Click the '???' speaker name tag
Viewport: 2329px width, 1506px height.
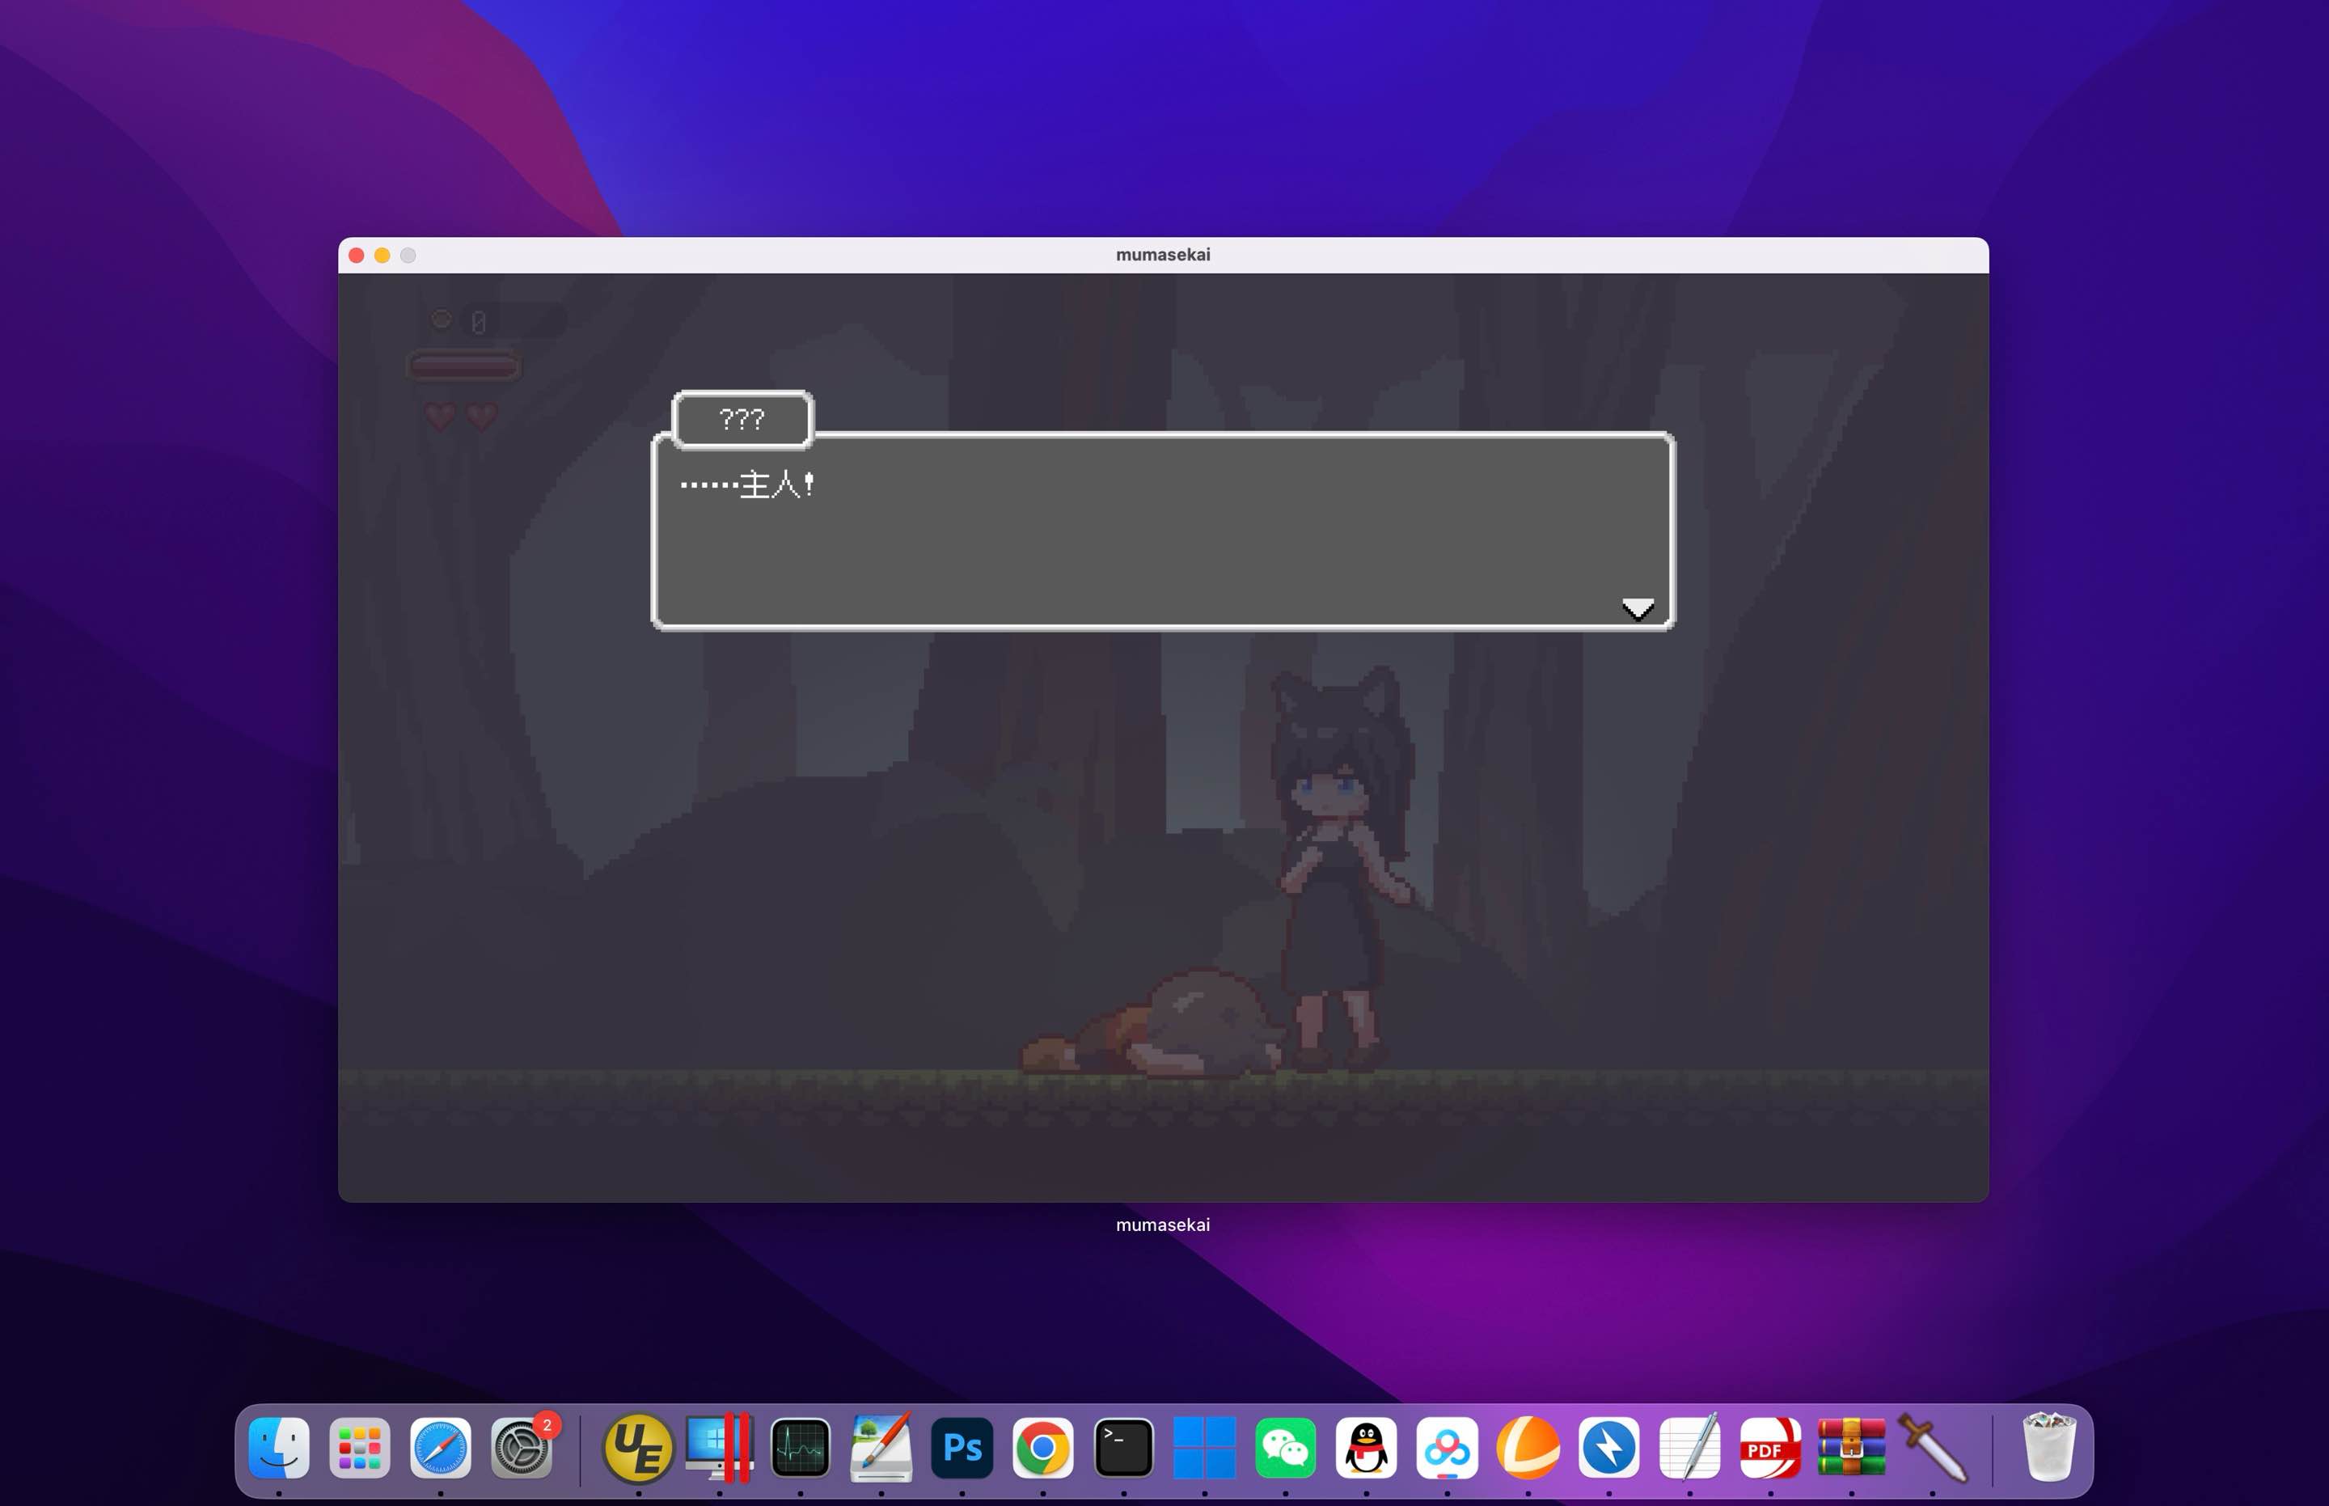point(742,420)
